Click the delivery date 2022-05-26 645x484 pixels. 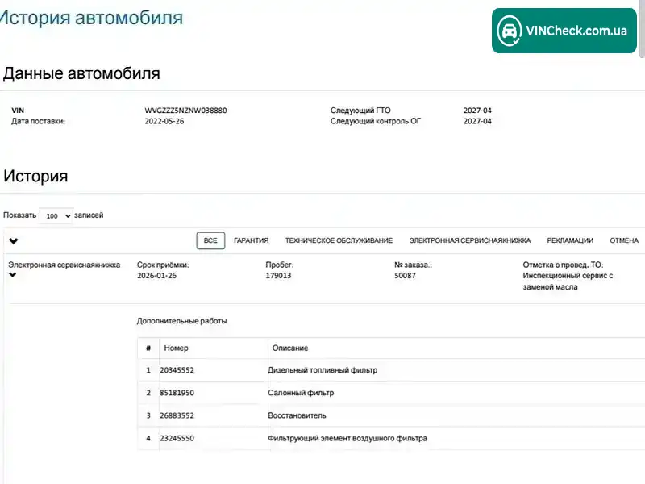(164, 121)
